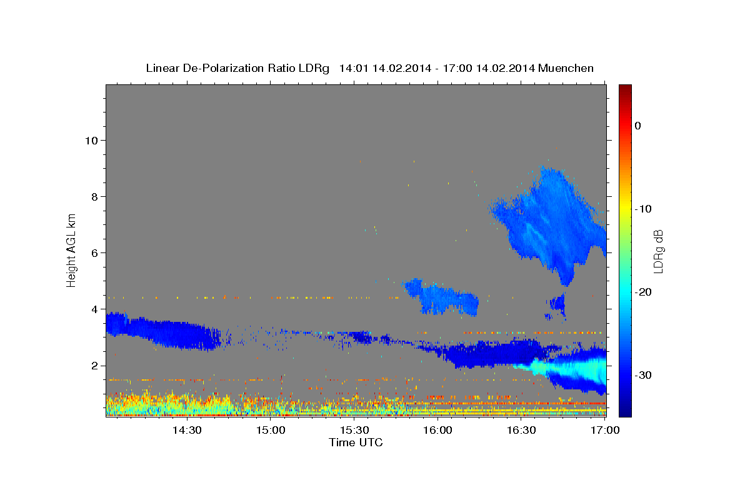Click colorbar value -20 label
The height and width of the screenshot is (500, 750).
click(642, 292)
